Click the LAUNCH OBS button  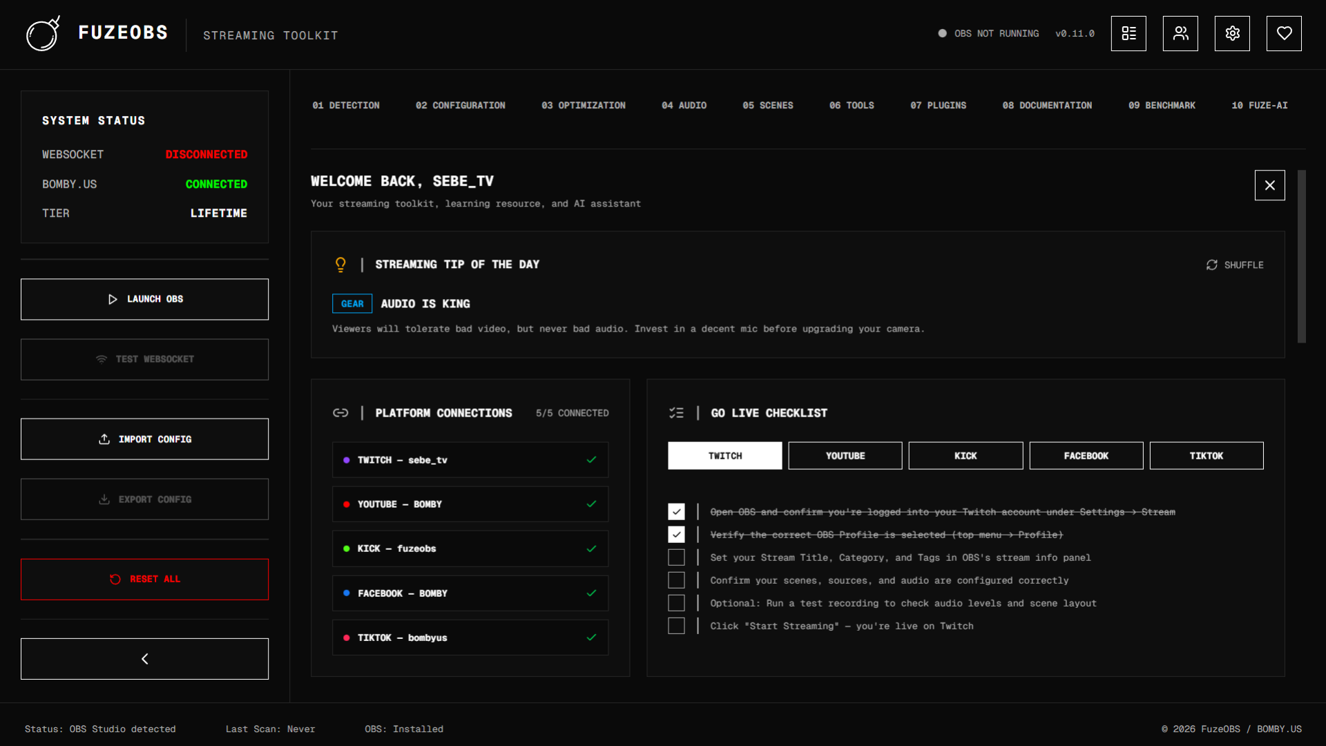[144, 298]
